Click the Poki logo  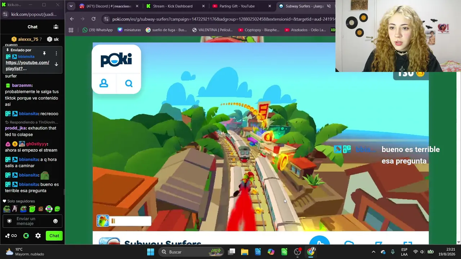point(116,60)
